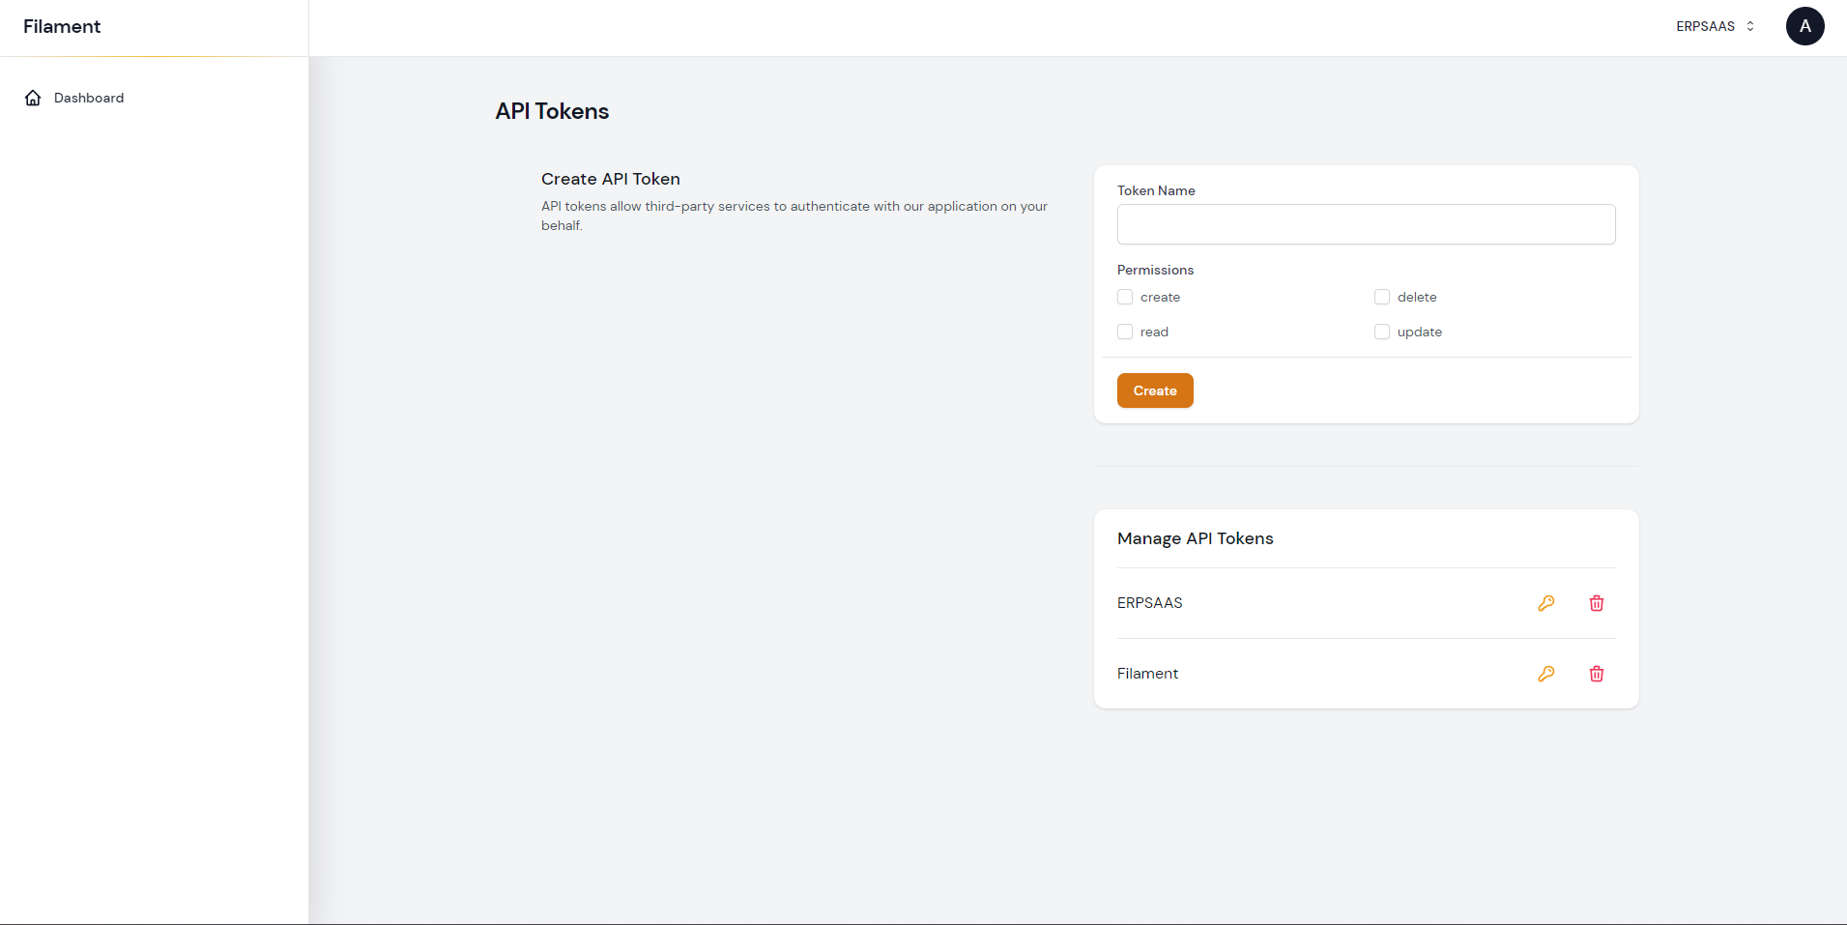Toggle the update permission checkbox

tap(1382, 332)
